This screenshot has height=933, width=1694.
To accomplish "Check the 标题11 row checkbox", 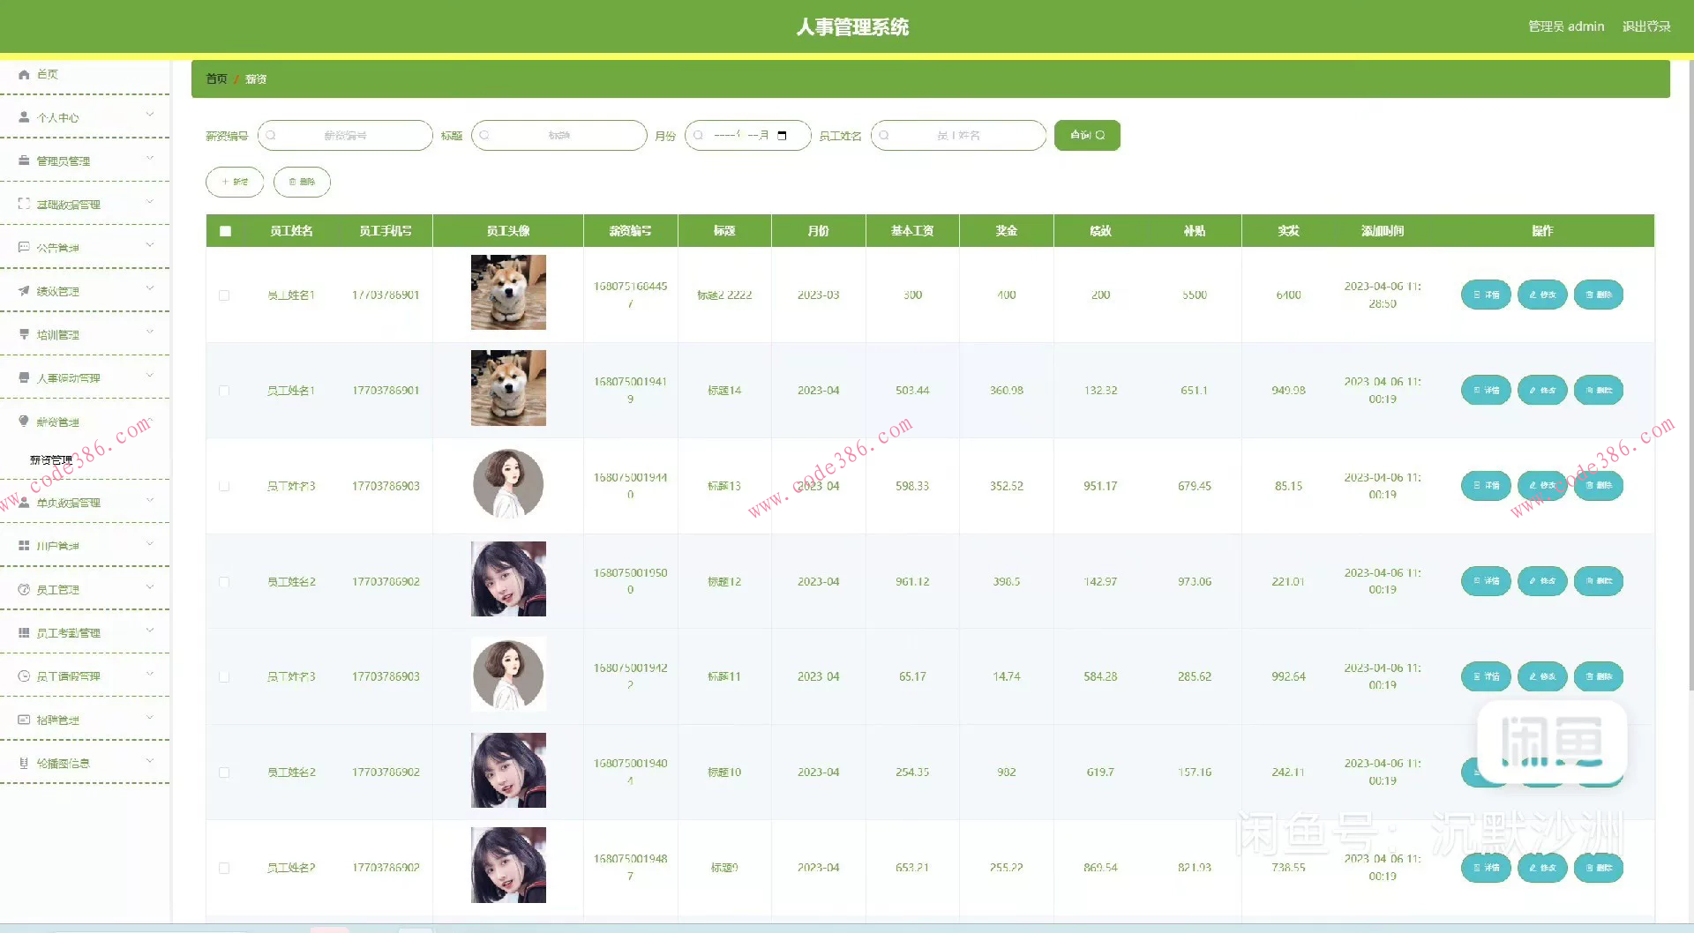I will (x=224, y=677).
